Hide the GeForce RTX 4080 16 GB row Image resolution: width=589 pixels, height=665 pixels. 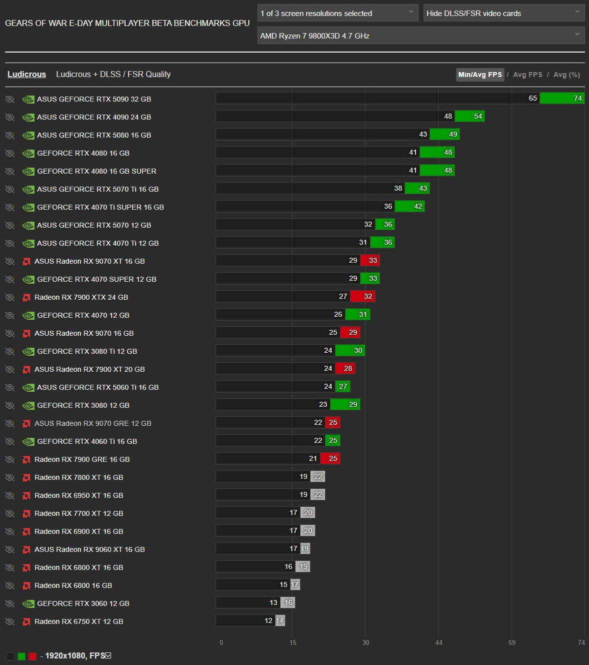(9, 153)
